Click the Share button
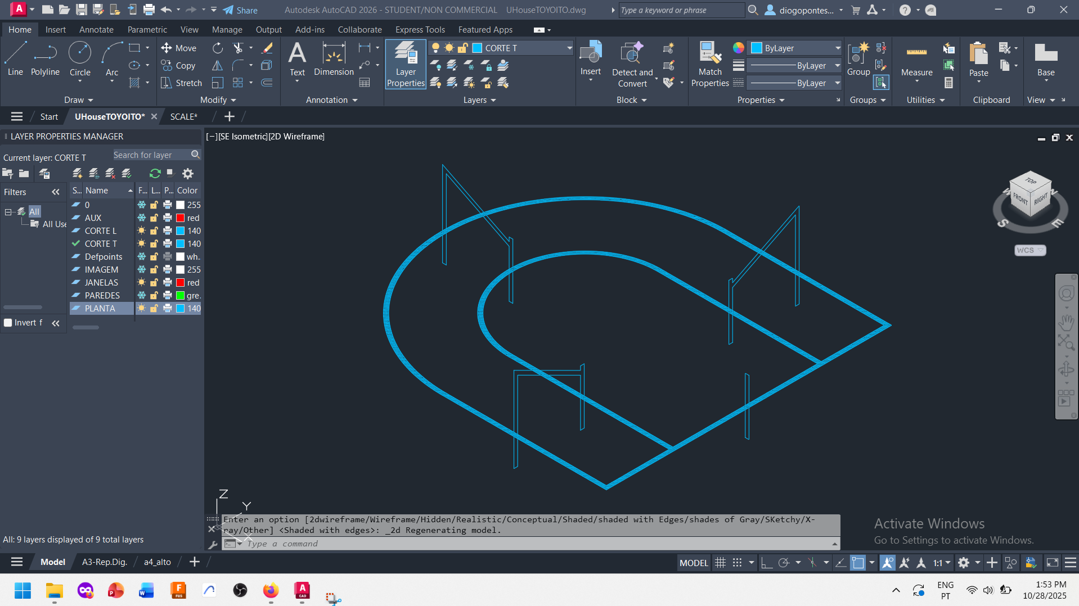Screen dimensions: 1079x606 (x=240, y=10)
